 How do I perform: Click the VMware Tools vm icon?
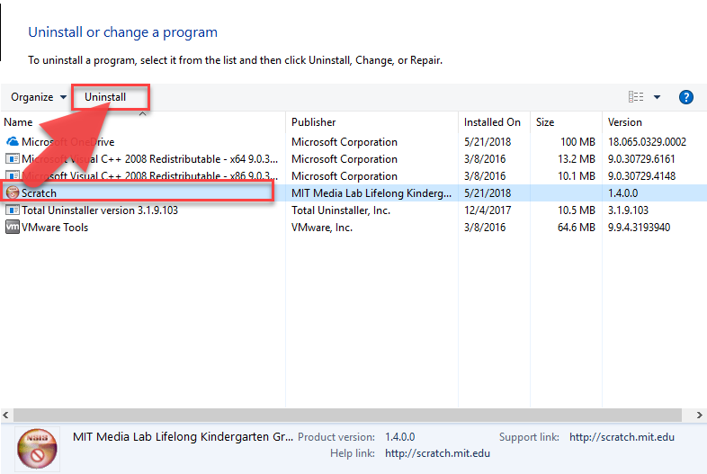point(13,227)
